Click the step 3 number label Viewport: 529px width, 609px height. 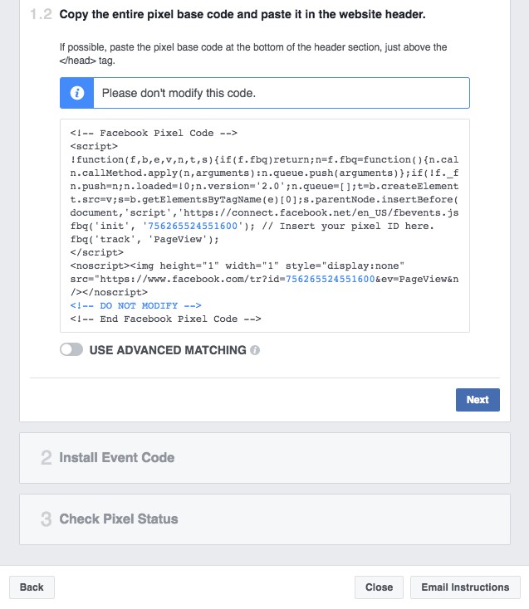(x=47, y=519)
